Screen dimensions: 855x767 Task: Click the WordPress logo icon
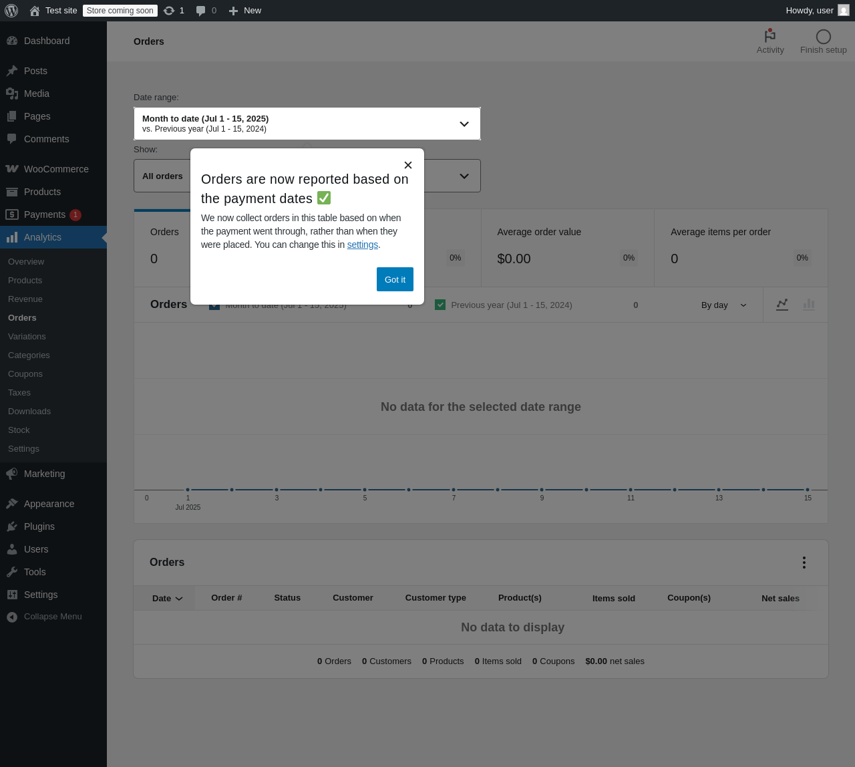[11, 11]
